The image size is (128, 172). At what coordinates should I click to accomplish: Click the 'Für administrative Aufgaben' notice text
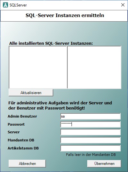pos(60,106)
